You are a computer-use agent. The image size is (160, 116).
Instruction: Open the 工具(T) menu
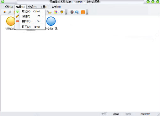click(x=44, y=7)
